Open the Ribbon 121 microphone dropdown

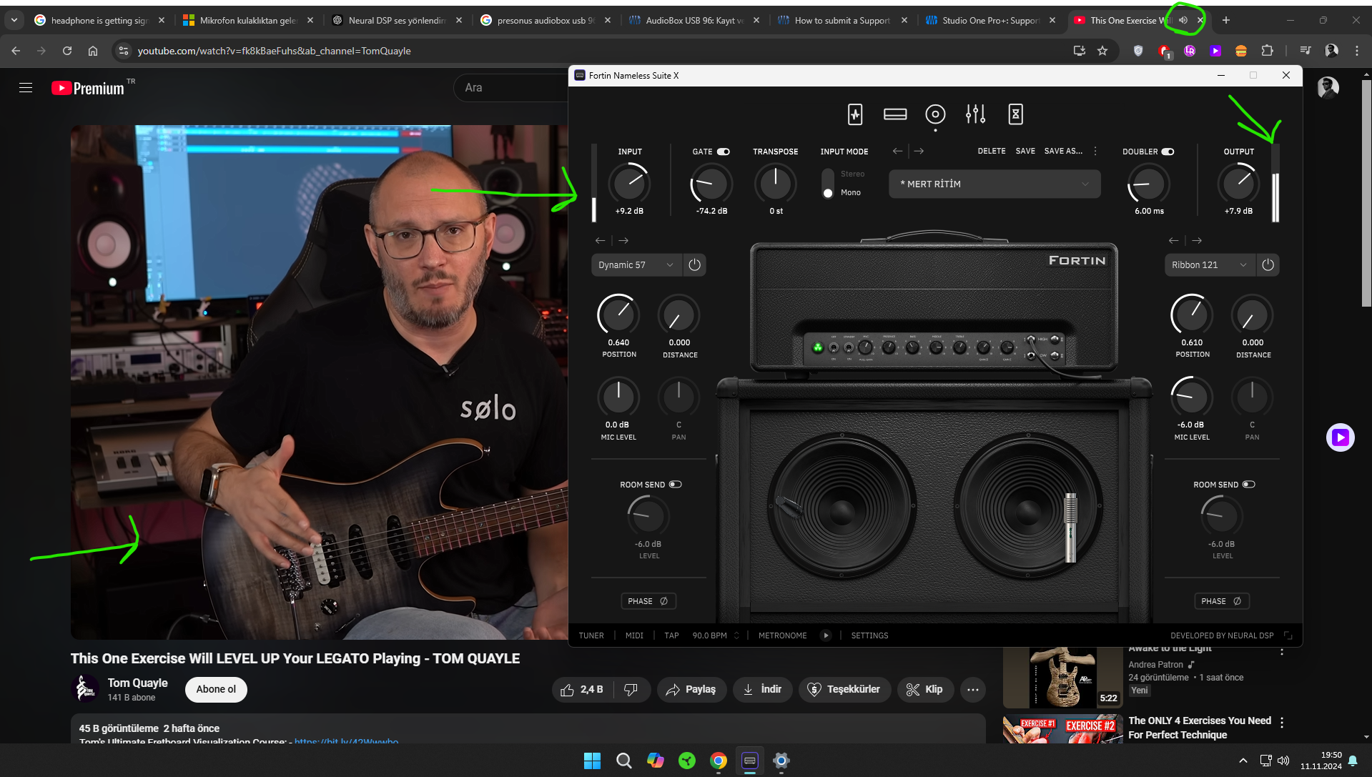point(1208,265)
